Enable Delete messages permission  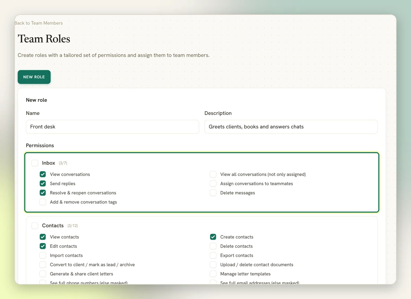213,193
